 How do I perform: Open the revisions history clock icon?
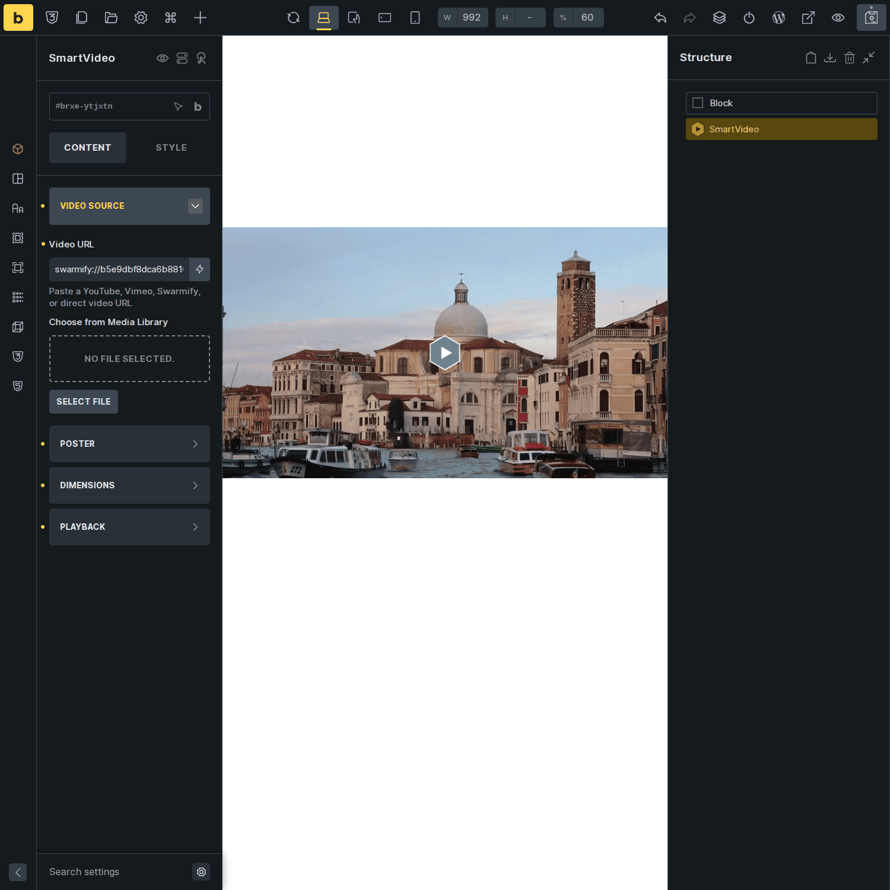click(x=749, y=18)
